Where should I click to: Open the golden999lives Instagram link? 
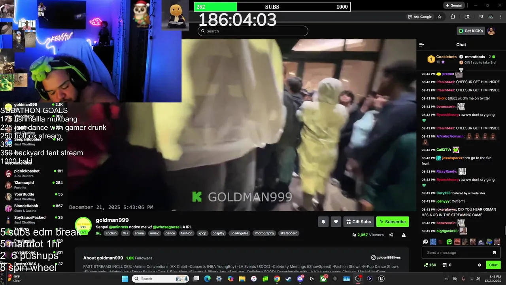(x=386, y=258)
